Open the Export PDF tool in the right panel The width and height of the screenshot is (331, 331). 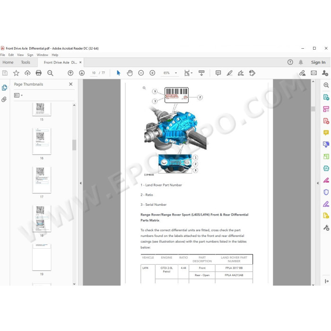coord(326,97)
